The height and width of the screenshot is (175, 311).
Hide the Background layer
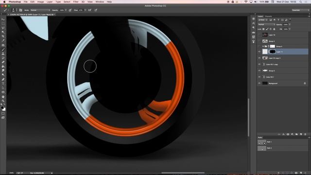(259, 83)
